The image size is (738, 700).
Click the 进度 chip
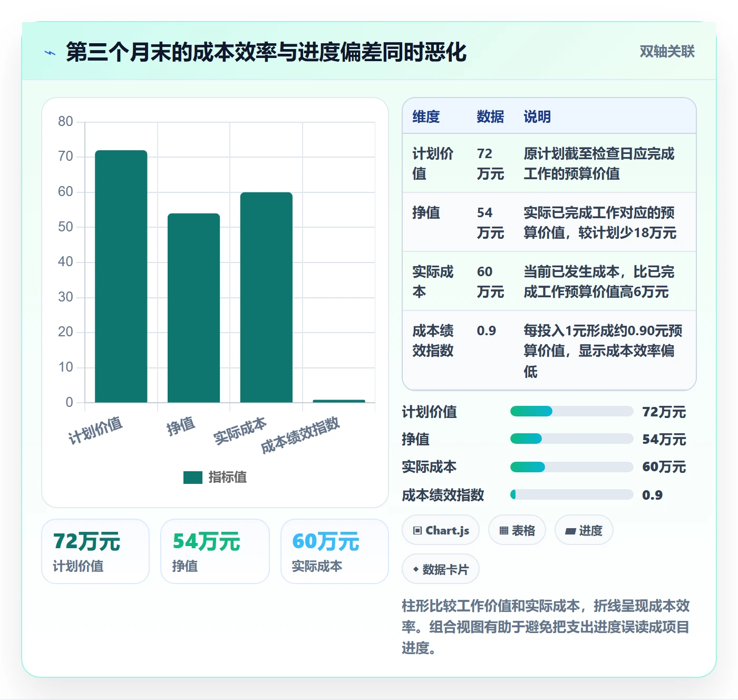tap(584, 530)
